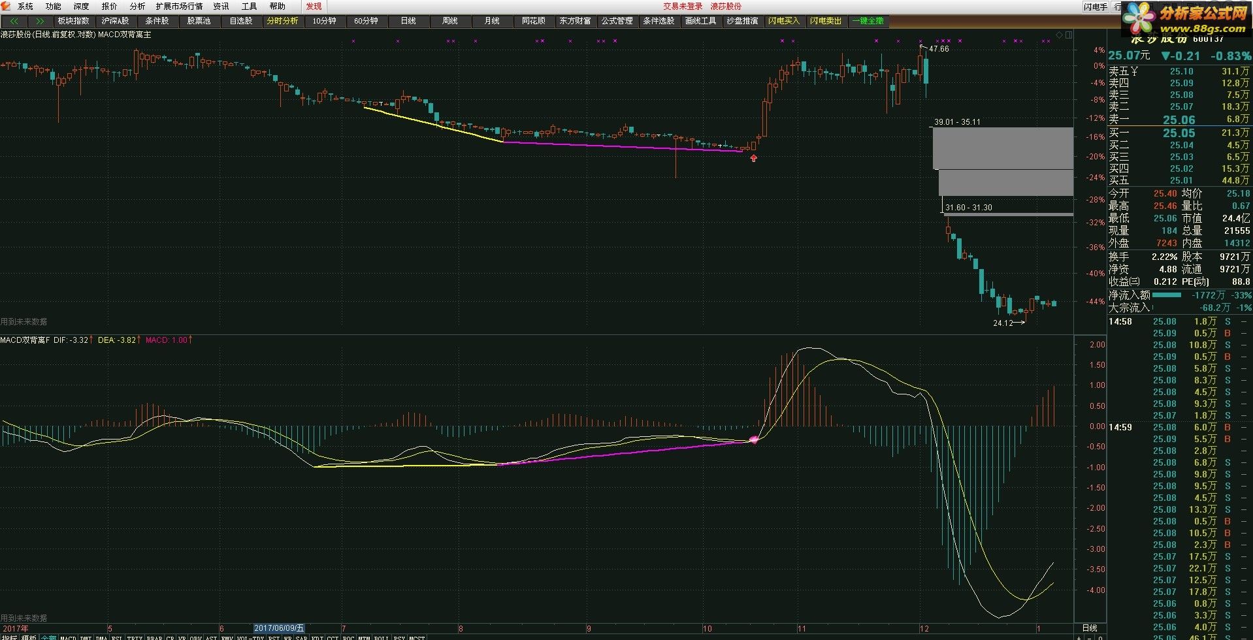Go to next stock with >> arrows
The width and height of the screenshot is (1253, 640).
pyautogui.click(x=41, y=21)
